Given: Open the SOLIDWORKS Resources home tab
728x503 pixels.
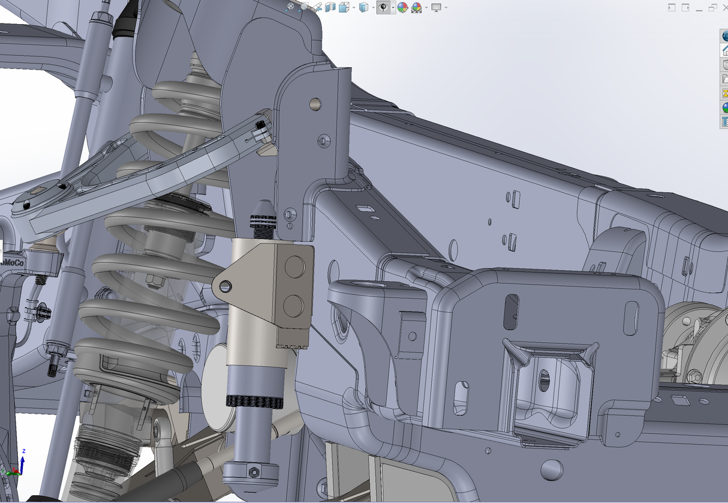Looking at the screenshot, I should 724,50.
